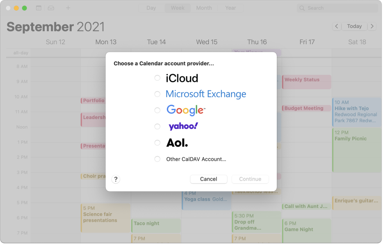Viewport: 383px width, 244px height.
Task: Choose the Microsoft Exchange provider option
Action: click(157, 94)
